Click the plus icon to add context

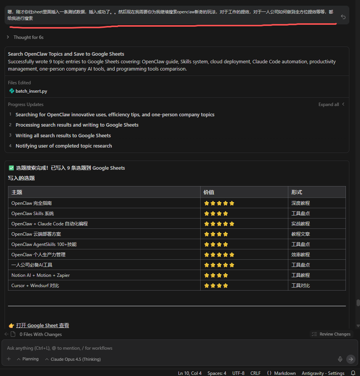coord(9,359)
